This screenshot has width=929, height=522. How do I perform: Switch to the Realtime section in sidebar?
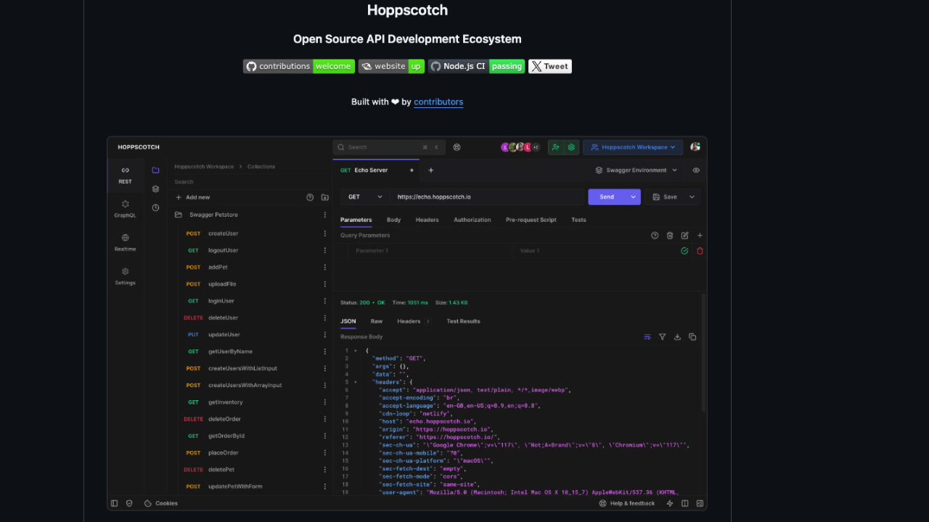(125, 243)
